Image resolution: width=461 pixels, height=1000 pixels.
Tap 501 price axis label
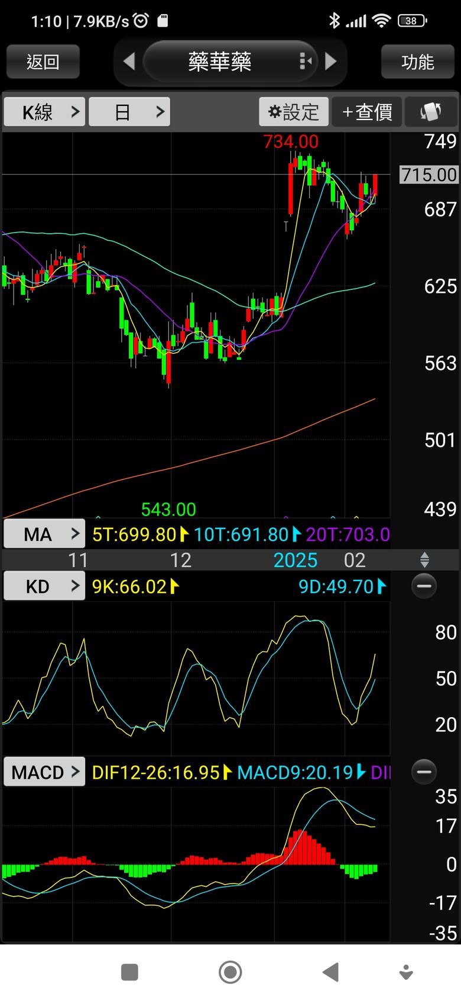point(440,440)
